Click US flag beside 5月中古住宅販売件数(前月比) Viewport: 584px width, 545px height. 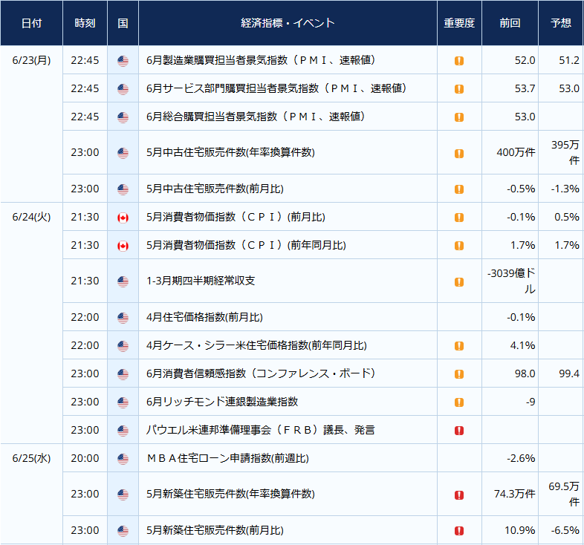coord(123,189)
